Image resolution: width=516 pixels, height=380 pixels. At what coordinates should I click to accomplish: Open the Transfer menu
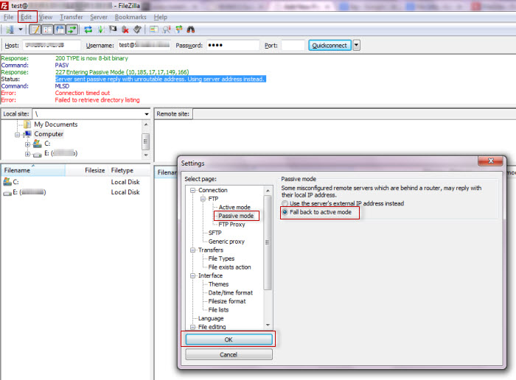coord(72,17)
